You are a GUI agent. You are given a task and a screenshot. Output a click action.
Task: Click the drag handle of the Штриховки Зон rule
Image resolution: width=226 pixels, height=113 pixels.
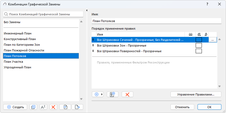(x=94, y=45)
